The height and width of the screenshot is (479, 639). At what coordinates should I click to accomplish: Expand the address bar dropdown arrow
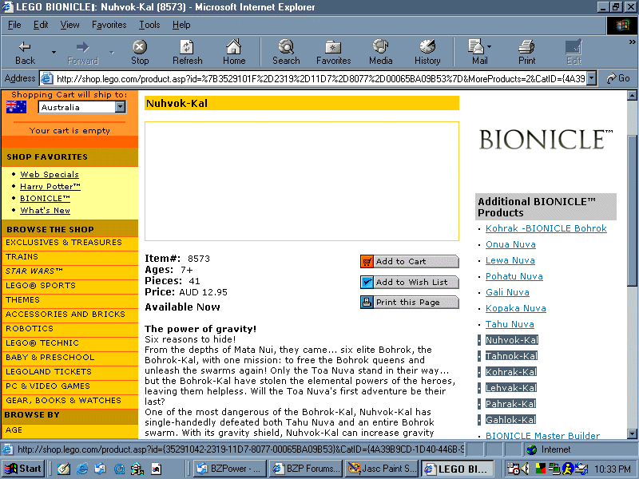coord(592,78)
